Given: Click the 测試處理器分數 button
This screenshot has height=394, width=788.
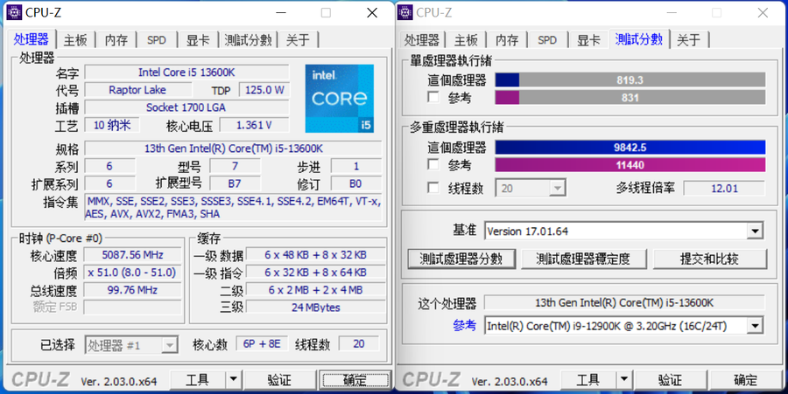Looking at the screenshot, I should 461,259.
